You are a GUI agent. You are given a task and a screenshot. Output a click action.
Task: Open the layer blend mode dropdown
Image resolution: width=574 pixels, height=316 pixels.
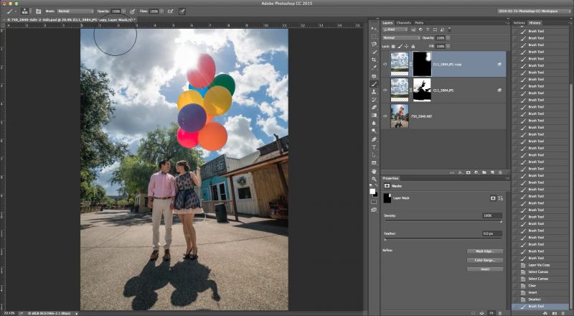(x=400, y=37)
